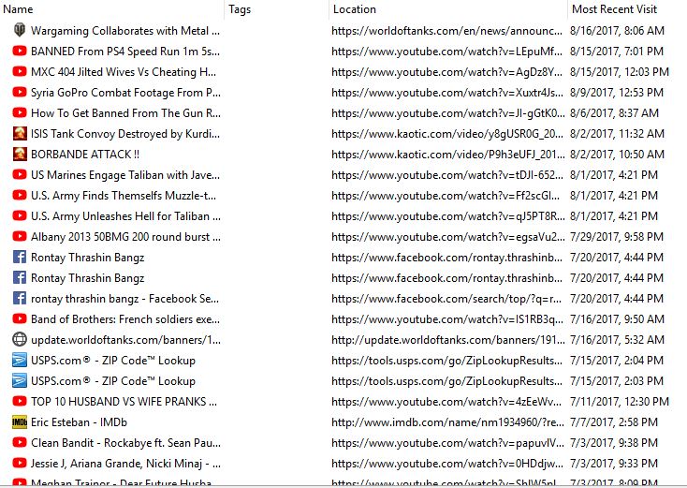Select Band of Brothers: French soldiers title
Viewport: 687px width, 488px height.
point(125,319)
